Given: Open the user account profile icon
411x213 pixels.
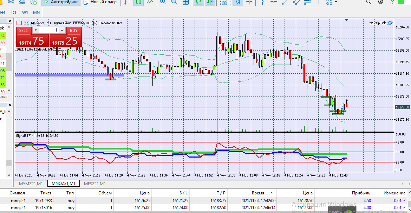Looking at the screenshot, I should tap(380, 2).
